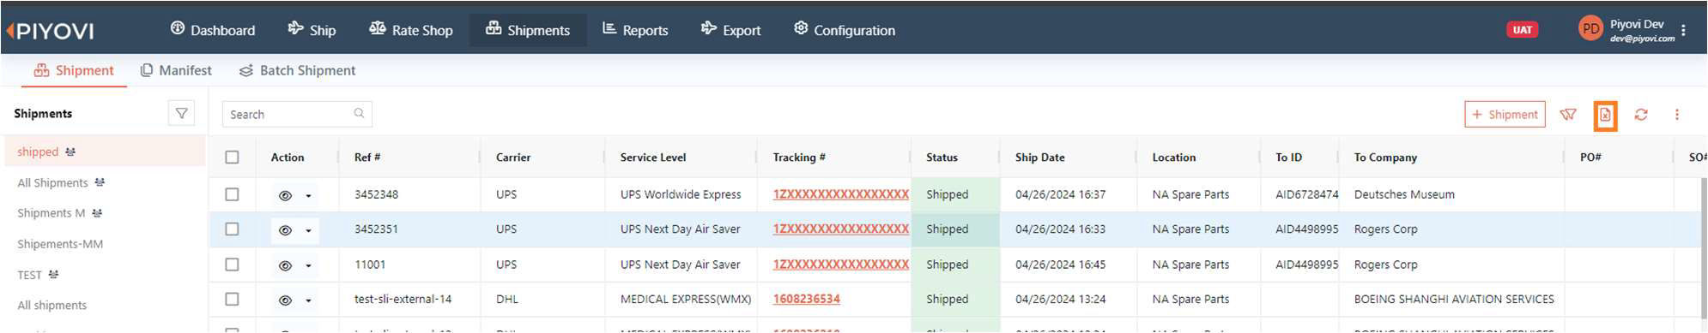Click the PD user avatar
1708x333 pixels.
[x=1590, y=29]
